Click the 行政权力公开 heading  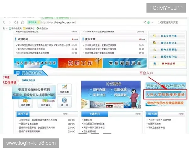(28, 80)
